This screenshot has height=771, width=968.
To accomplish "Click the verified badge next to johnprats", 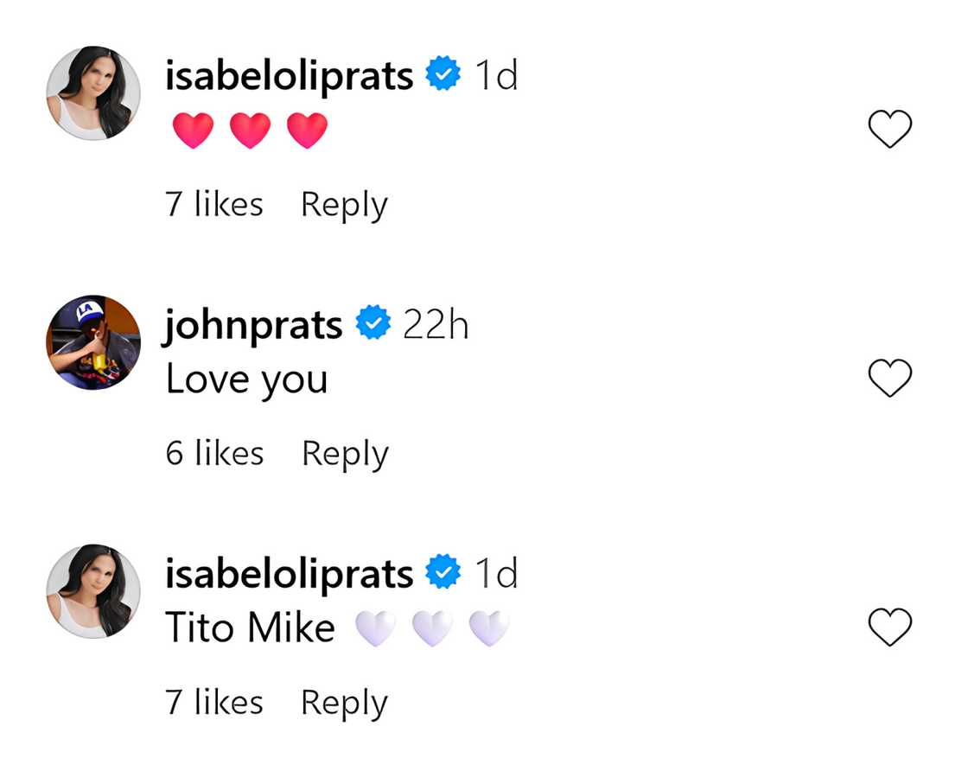I will (373, 325).
